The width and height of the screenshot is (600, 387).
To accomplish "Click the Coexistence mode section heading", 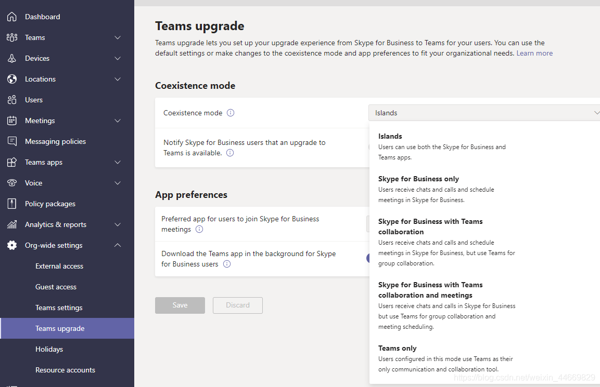I will pyautogui.click(x=195, y=86).
